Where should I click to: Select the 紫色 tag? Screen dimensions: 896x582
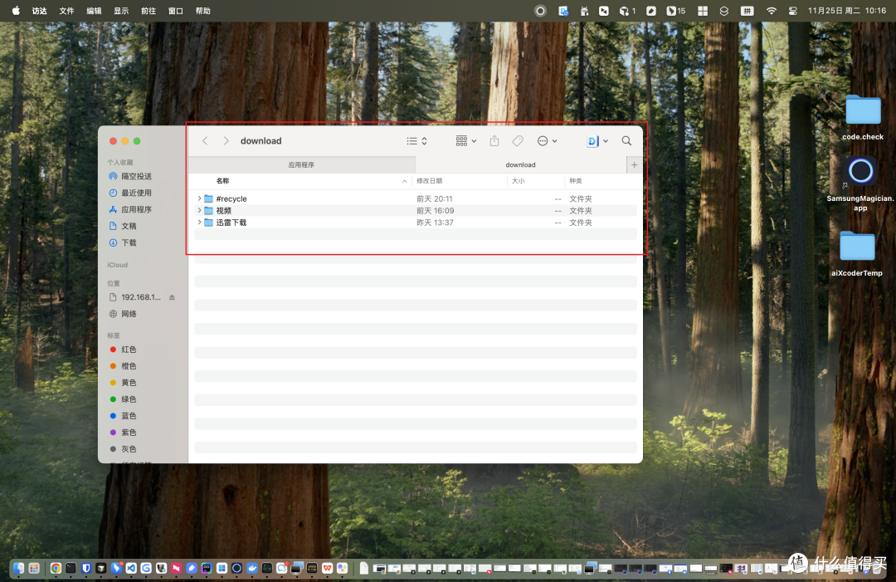(x=123, y=433)
